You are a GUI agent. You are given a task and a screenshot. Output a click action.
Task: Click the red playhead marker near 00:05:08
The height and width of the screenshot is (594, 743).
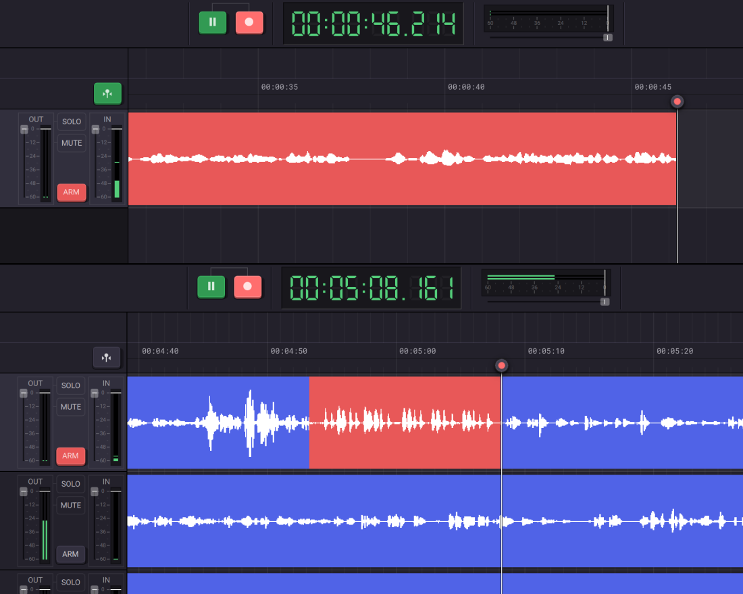501,366
